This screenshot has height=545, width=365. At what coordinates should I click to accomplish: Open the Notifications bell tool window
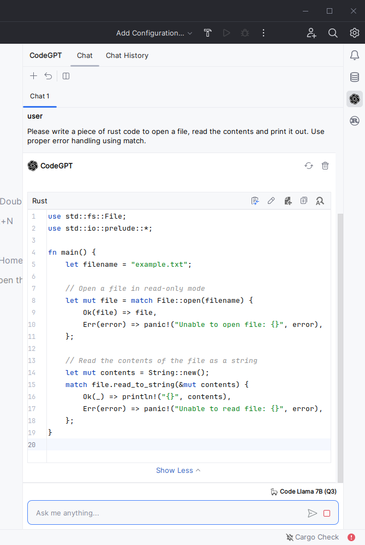(x=355, y=55)
